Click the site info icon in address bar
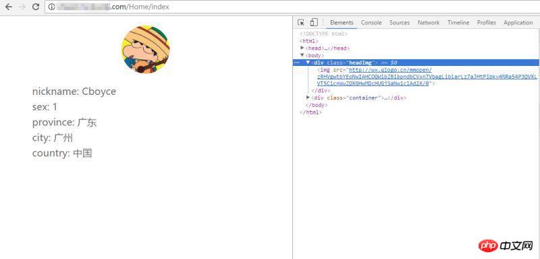This screenshot has height=259, width=540. [x=51, y=7]
